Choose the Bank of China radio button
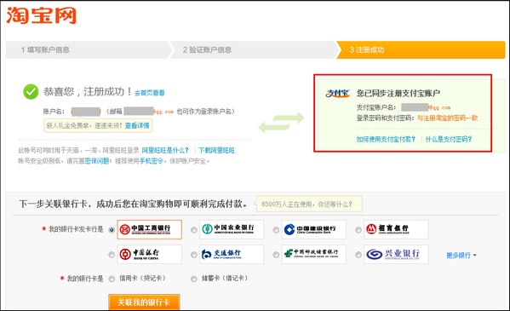The image size is (510, 311). coord(112,255)
